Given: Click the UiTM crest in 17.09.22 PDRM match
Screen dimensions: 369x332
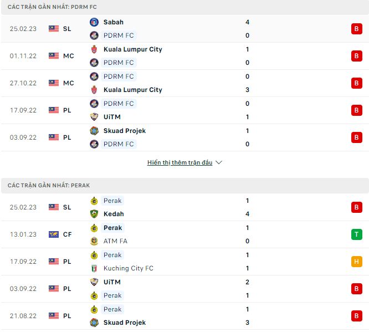Looking at the screenshot, I should [x=94, y=117].
